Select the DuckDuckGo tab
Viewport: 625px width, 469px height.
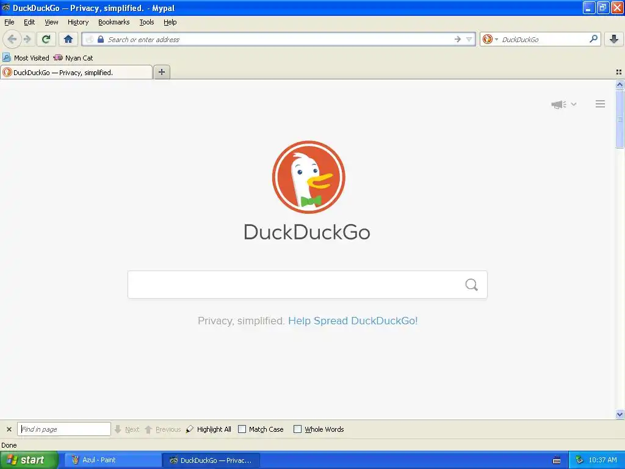coord(76,72)
